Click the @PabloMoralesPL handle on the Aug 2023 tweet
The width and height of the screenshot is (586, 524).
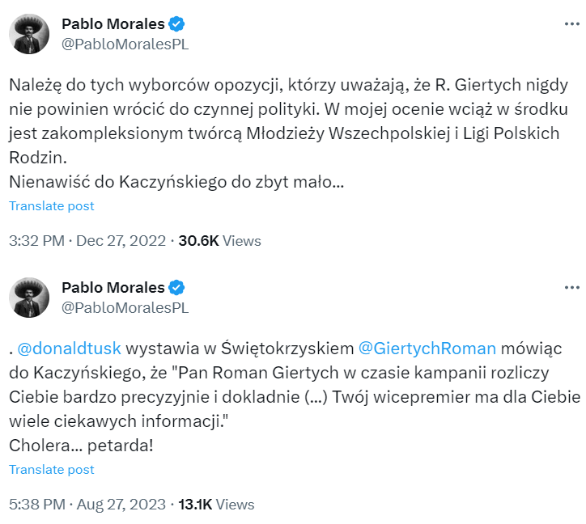pos(125,307)
